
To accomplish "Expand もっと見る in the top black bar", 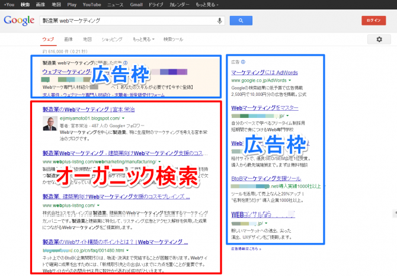I will point(207,5).
